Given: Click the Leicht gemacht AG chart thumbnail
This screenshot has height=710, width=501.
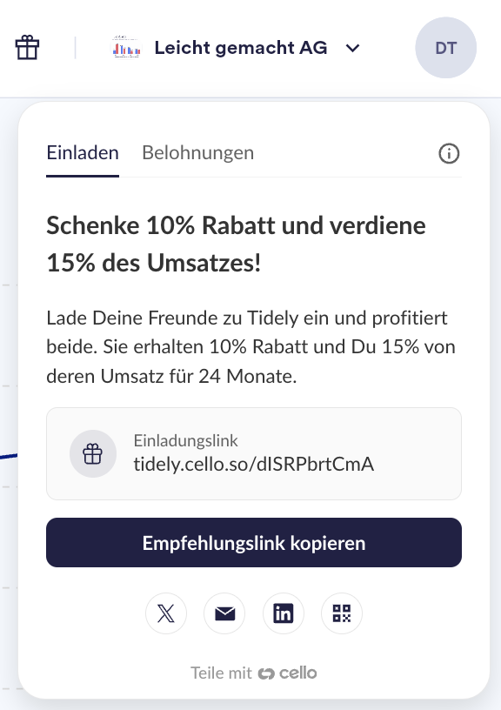Looking at the screenshot, I should (x=126, y=48).
